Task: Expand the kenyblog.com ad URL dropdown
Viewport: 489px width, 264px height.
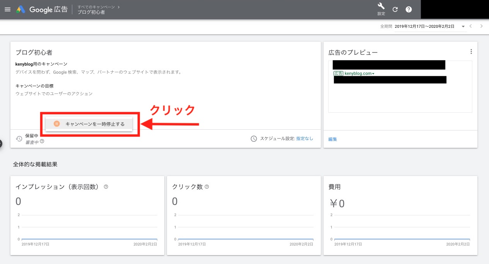Action: (373, 74)
